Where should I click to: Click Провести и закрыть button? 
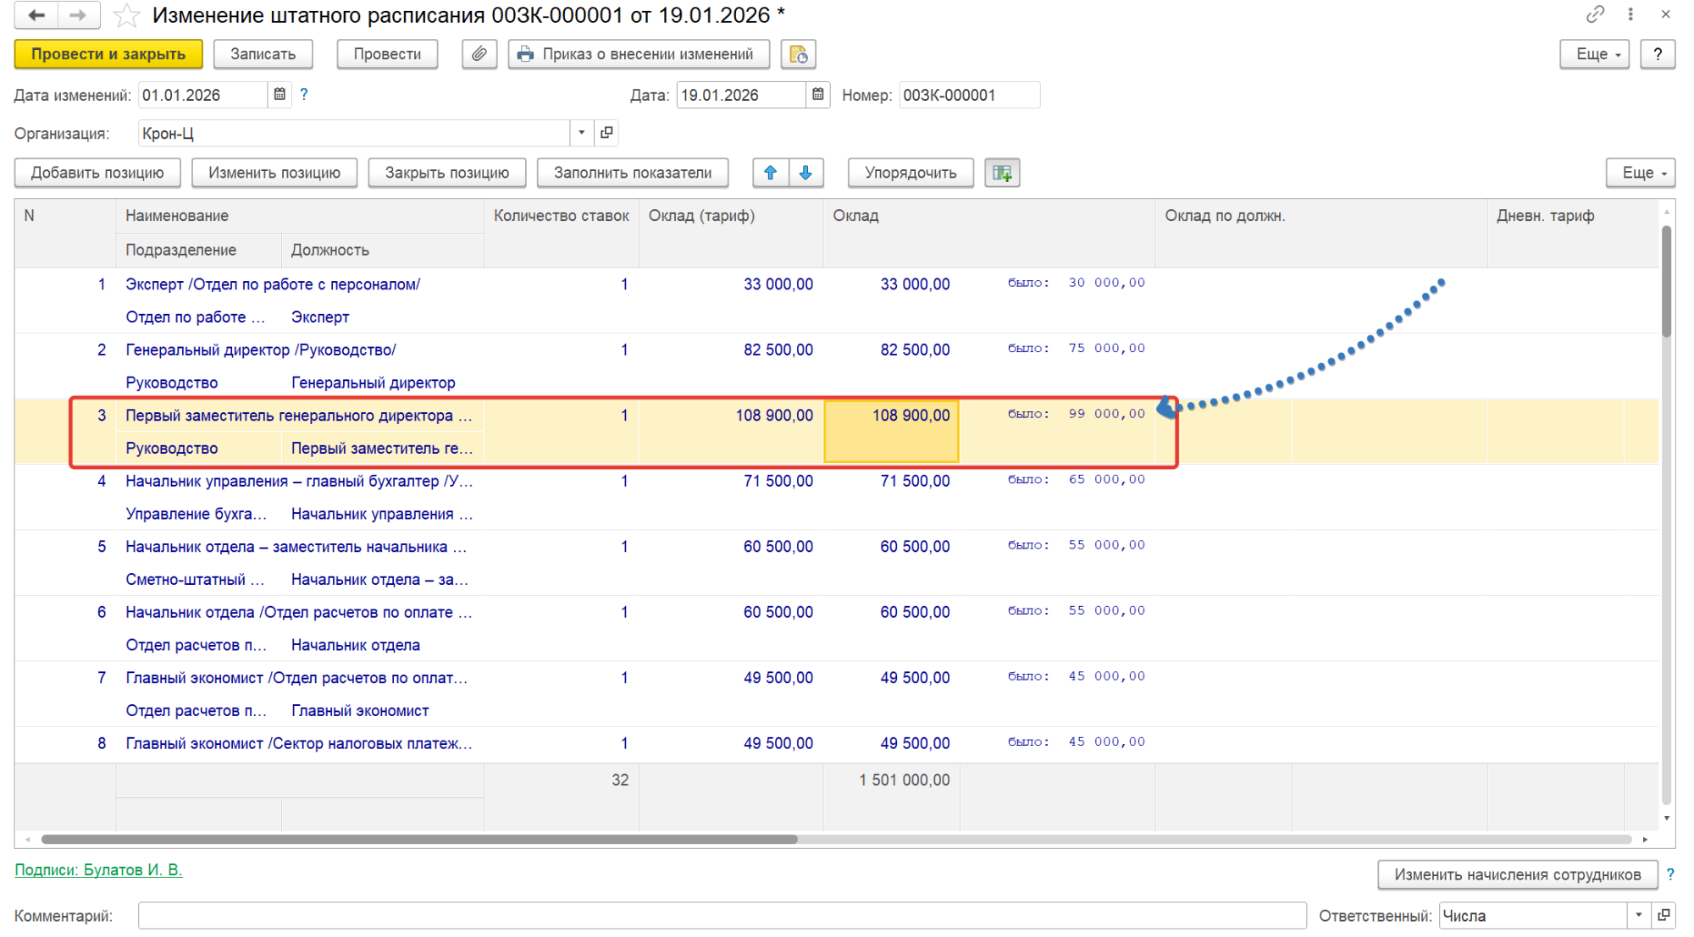click(108, 54)
